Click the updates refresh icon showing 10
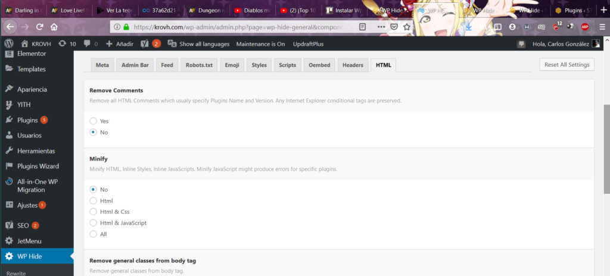Screen dimensions: 610x276 [63, 44]
